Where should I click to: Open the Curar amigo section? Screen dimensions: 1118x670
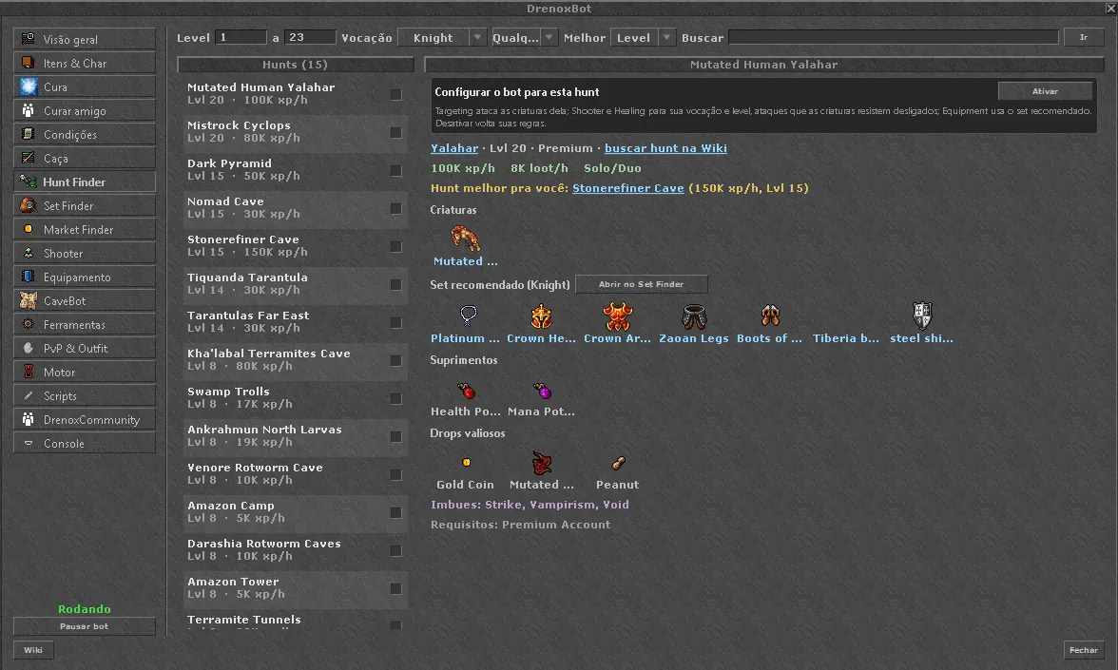(x=84, y=110)
